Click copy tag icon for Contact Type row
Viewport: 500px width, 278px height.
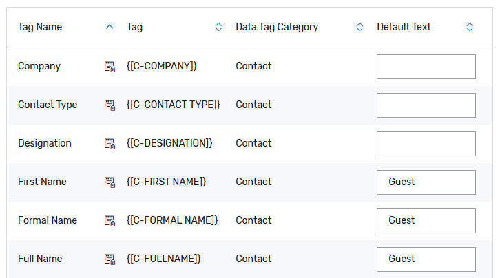[x=110, y=105]
